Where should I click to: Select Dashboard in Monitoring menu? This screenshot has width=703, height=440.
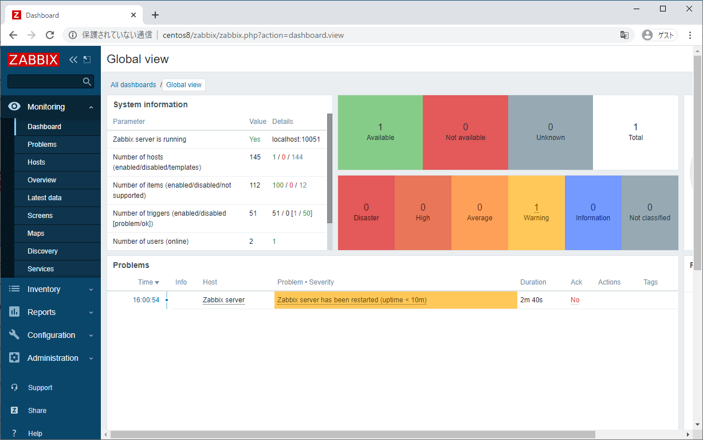[x=57, y=127]
